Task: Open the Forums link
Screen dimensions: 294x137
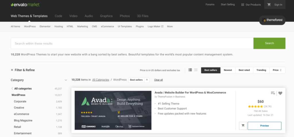Action: click(210, 5)
